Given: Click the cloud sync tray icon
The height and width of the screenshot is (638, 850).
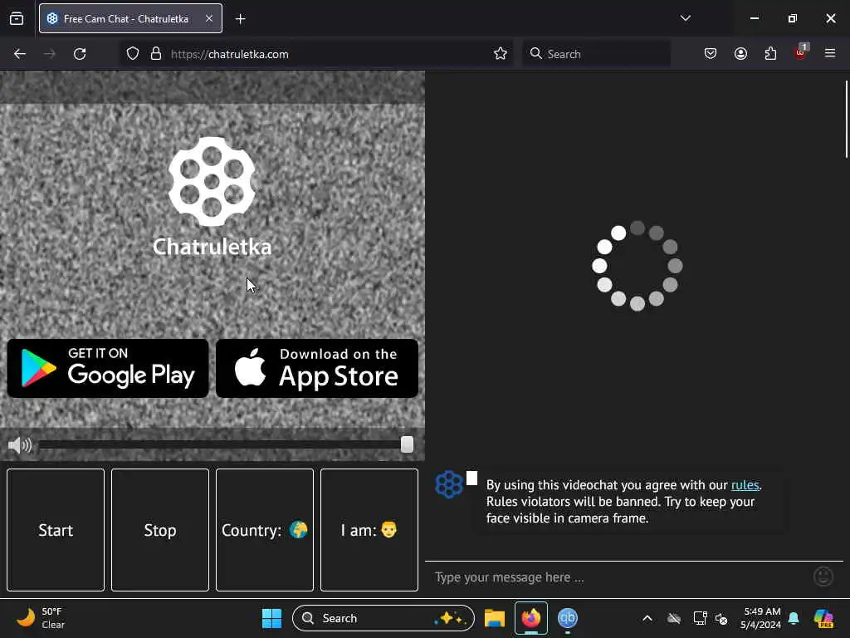Looking at the screenshot, I should [674, 618].
